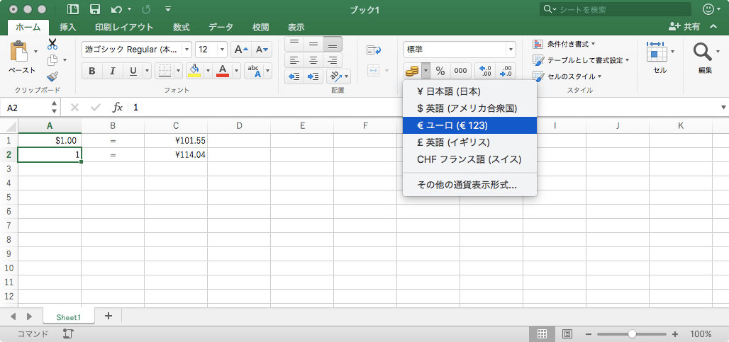This screenshot has width=729, height=342.
Task: Click the Increase Decimal icon
Action: [485, 71]
